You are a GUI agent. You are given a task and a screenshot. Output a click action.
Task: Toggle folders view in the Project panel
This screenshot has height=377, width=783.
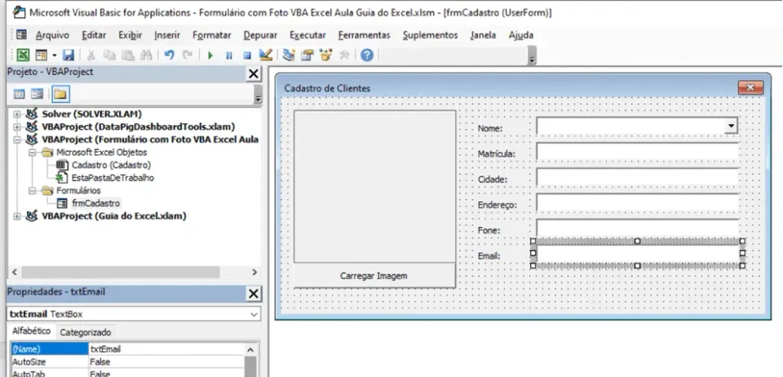coord(60,94)
